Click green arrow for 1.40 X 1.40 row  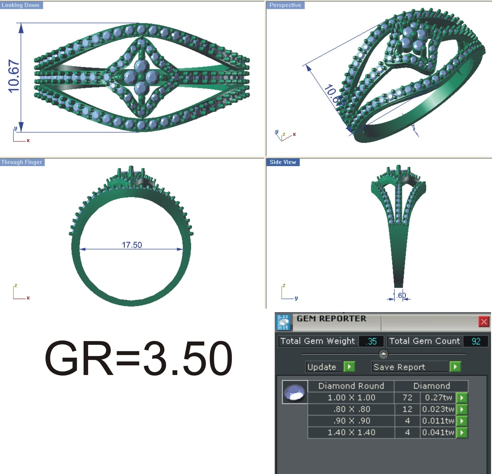pos(462,433)
